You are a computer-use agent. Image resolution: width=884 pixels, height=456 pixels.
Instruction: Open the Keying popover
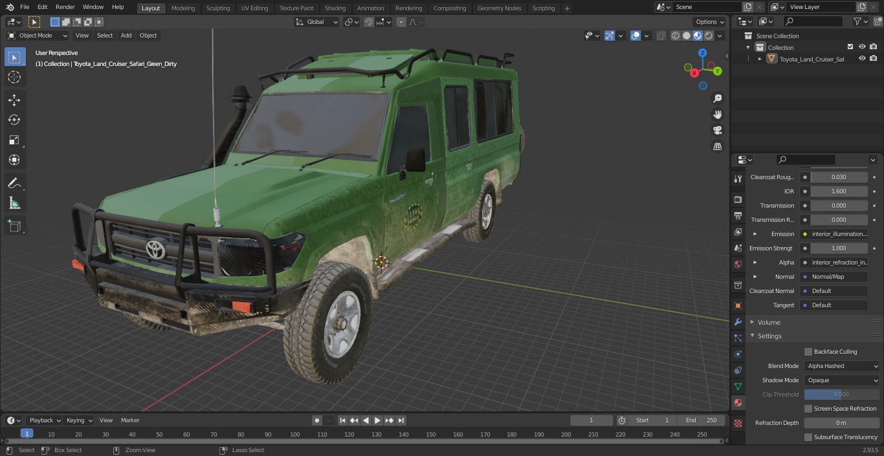coord(79,420)
